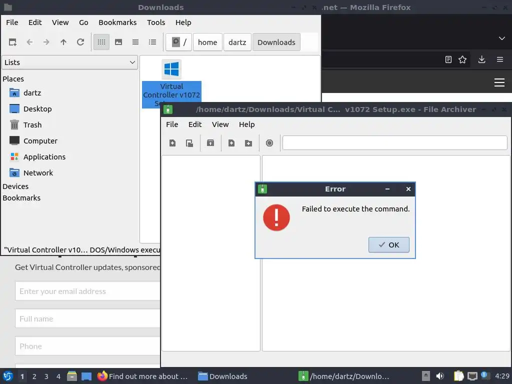Click new tab icon in file manager toolbar
The width and height of the screenshot is (512, 384).
pyautogui.click(x=12, y=42)
